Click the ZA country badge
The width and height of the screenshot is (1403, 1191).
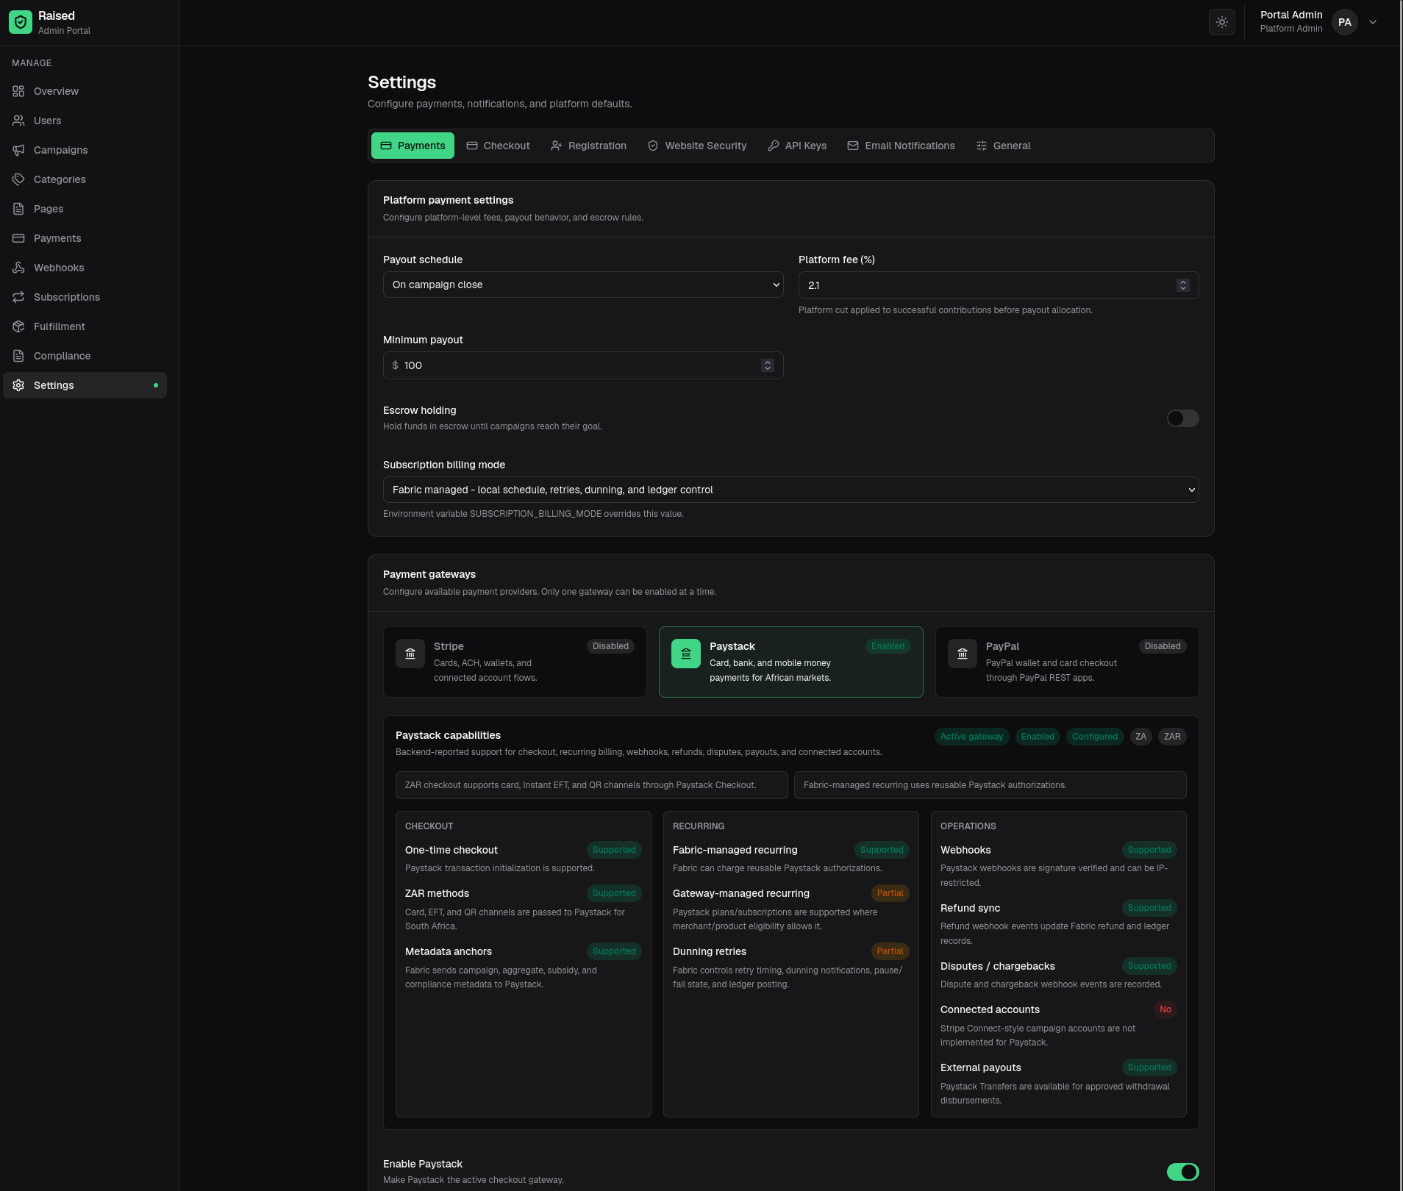point(1140,737)
